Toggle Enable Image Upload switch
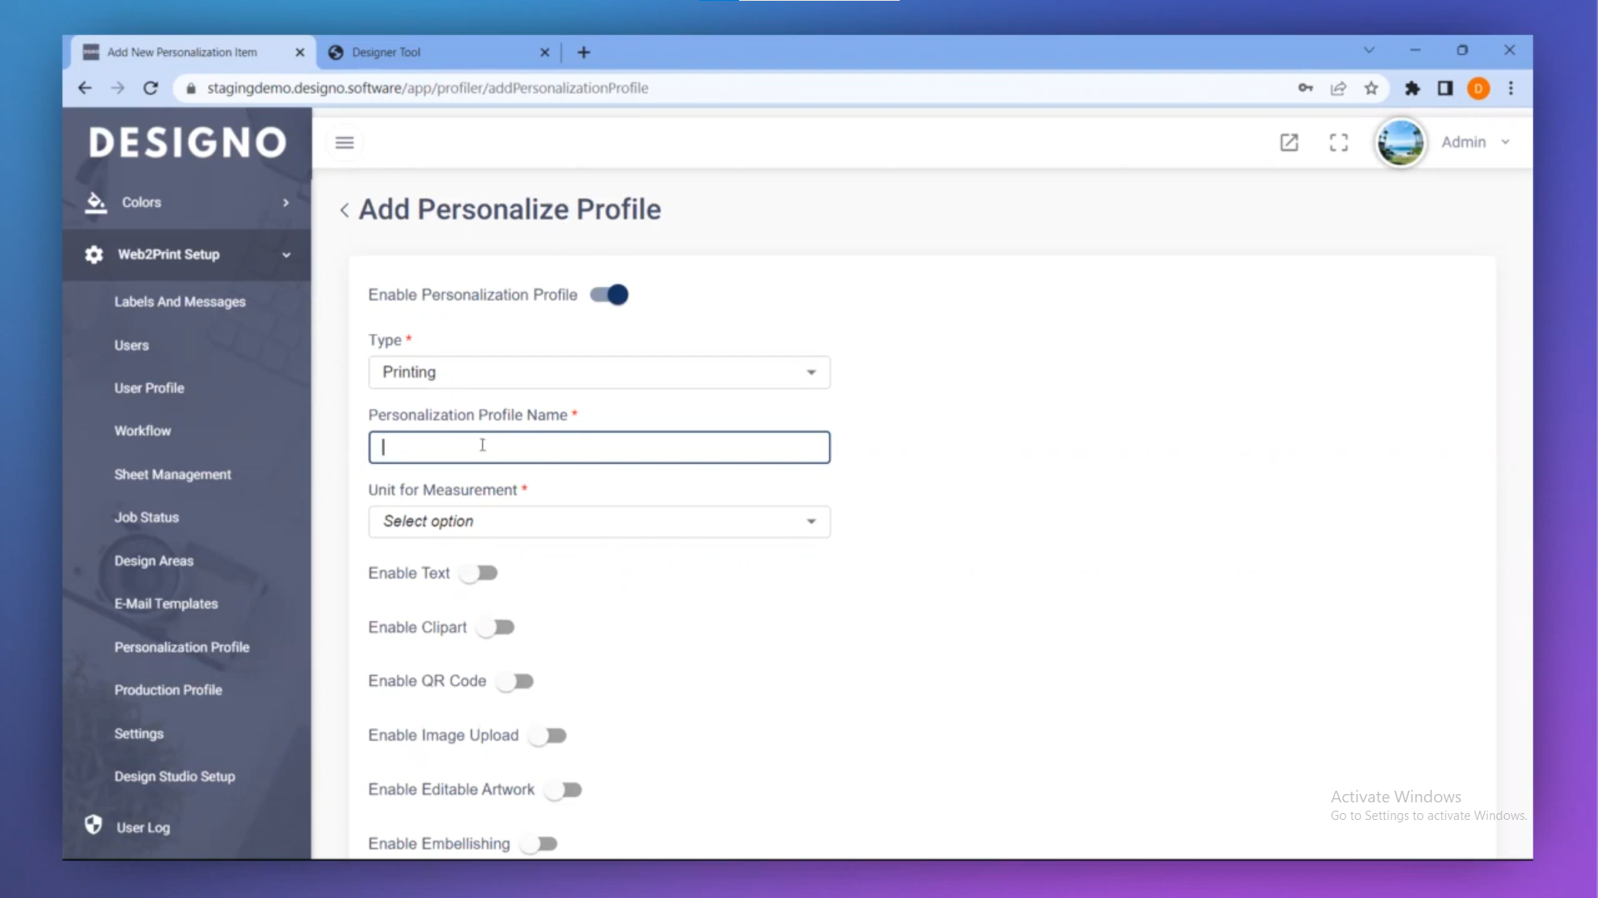The width and height of the screenshot is (1598, 898). point(548,736)
